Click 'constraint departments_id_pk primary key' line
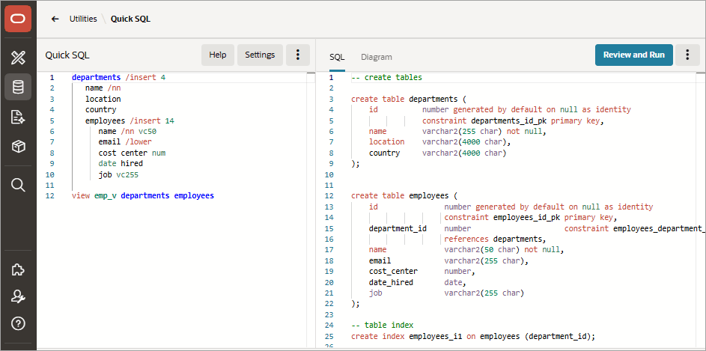This screenshot has width=706, height=351. [513, 120]
